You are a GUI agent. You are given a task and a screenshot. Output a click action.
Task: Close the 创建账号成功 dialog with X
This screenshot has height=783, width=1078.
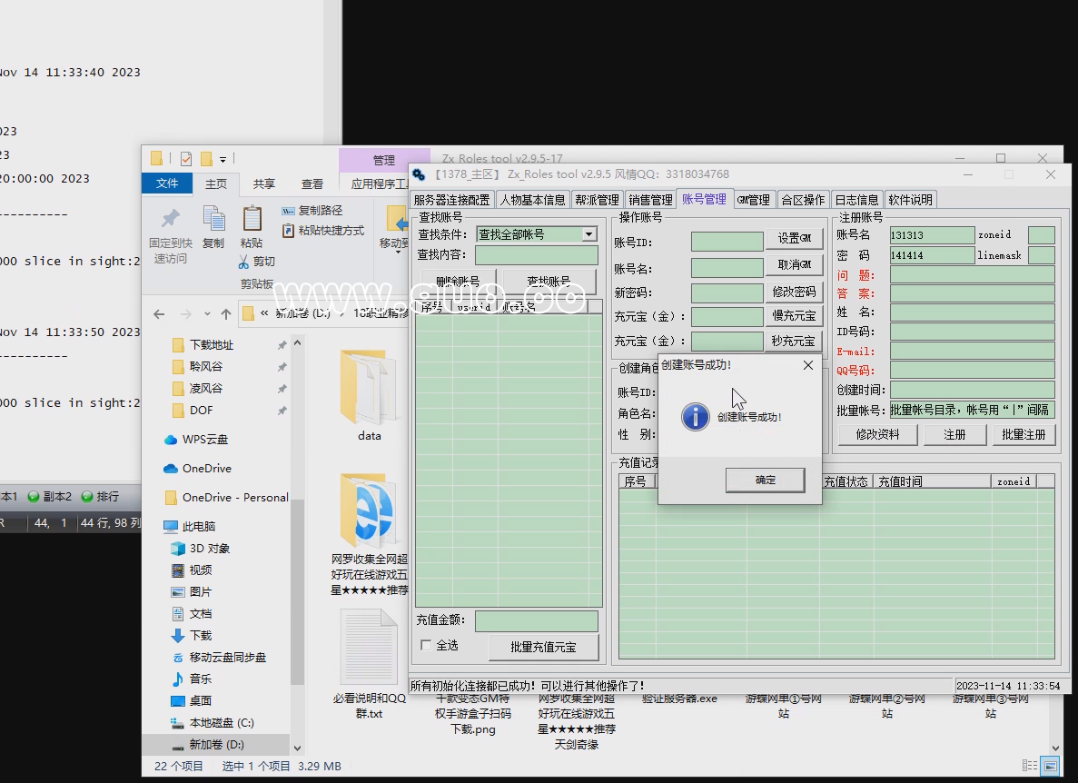(x=808, y=365)
